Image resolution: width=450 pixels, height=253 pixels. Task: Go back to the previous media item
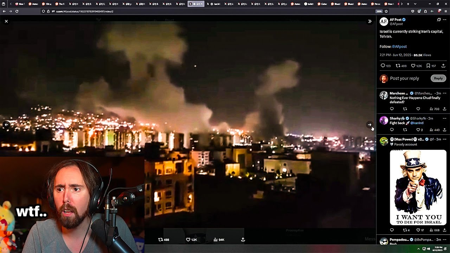click(x=6, y=125)
